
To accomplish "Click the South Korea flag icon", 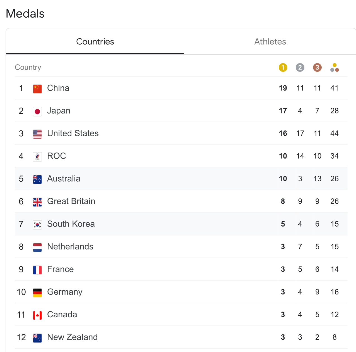I will (x=37, y=225).
